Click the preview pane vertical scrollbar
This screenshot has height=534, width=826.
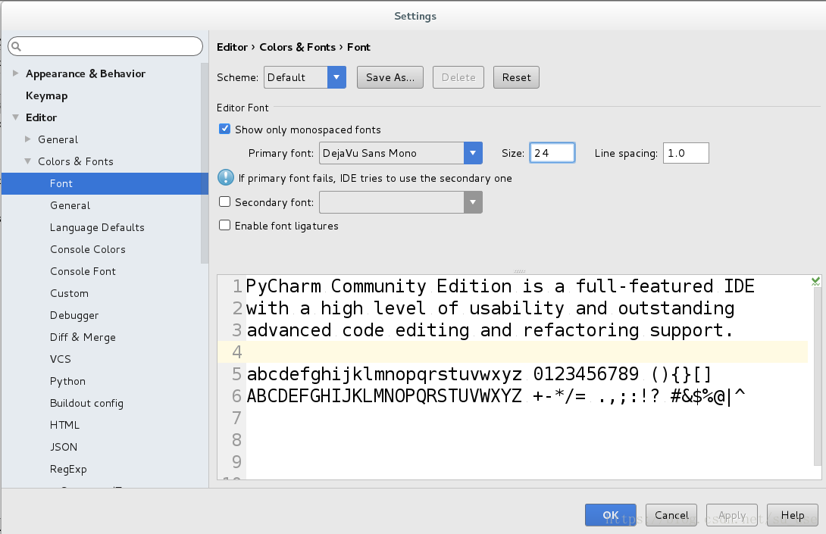[818, 377]
